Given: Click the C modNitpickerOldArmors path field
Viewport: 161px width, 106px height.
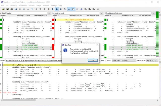Looking at the screenshot, I should coord(129,13).
